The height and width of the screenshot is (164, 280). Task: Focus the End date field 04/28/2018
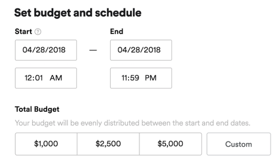tap(140, 50)
